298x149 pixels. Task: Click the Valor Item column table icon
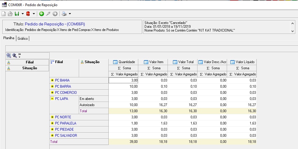[x=146, y=62]
